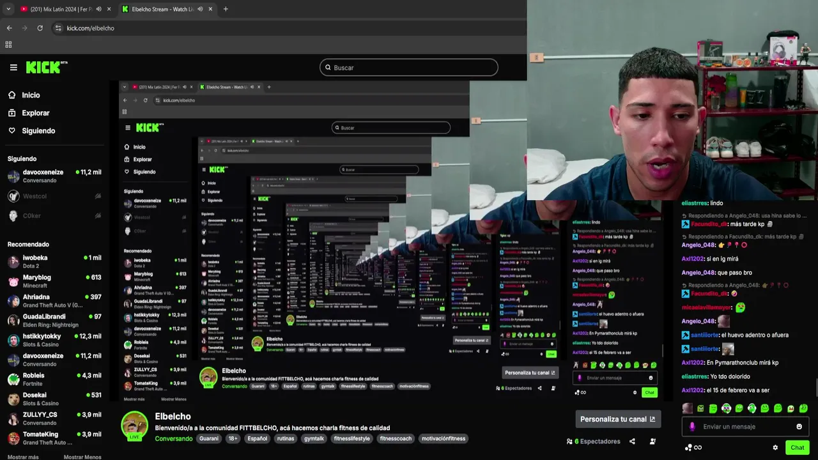Open the motivaciónfitness tag on the outermost page
The width and height of the screenshot is (818, 460).
tap(444, 439)
